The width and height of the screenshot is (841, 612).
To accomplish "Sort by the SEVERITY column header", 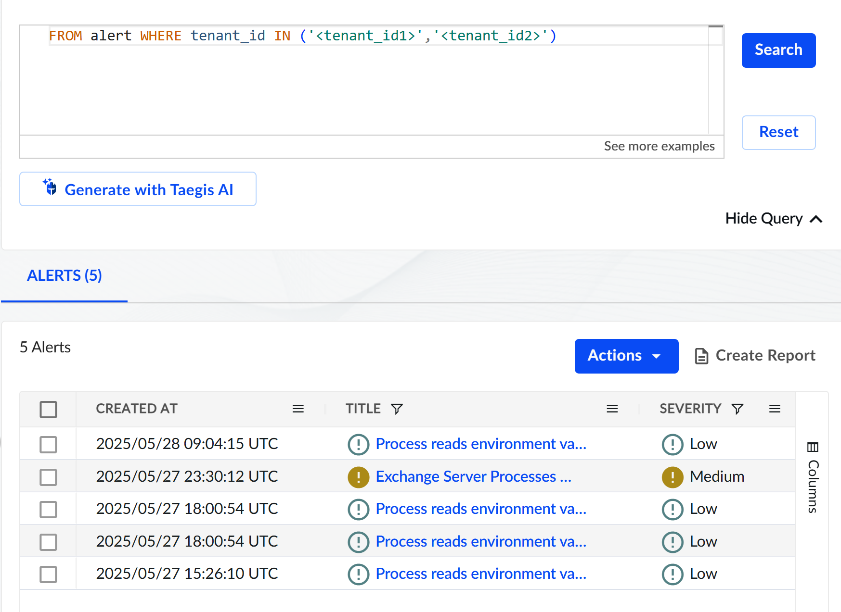I will [x=690, y=409].
